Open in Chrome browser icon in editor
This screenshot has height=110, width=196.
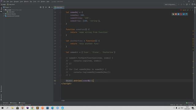point(173,14)
